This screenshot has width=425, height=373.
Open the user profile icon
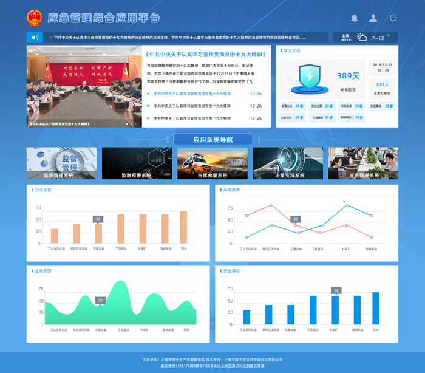point(373,18)
